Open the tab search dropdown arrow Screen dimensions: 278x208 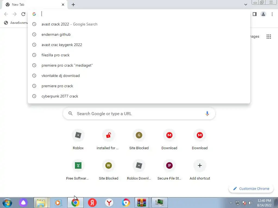coord(245,5)
